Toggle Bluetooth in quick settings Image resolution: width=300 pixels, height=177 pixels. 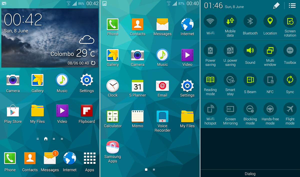pos(250,21)
